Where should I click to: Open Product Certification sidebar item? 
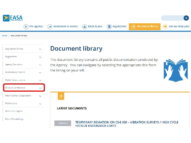point(15,88)
